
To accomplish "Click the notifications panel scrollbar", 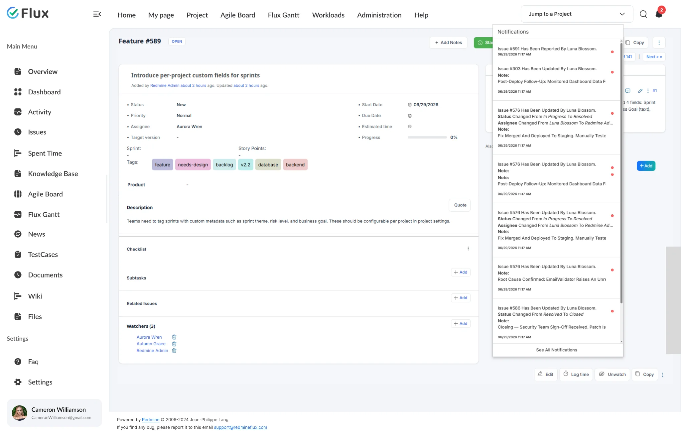I will point(621,173).
